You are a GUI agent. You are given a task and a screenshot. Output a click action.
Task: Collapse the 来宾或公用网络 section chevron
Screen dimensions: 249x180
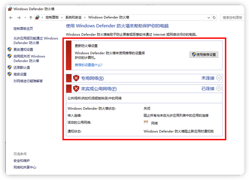219,89
